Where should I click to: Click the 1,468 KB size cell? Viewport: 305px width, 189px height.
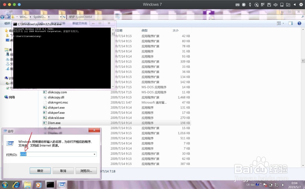[184, 97]
